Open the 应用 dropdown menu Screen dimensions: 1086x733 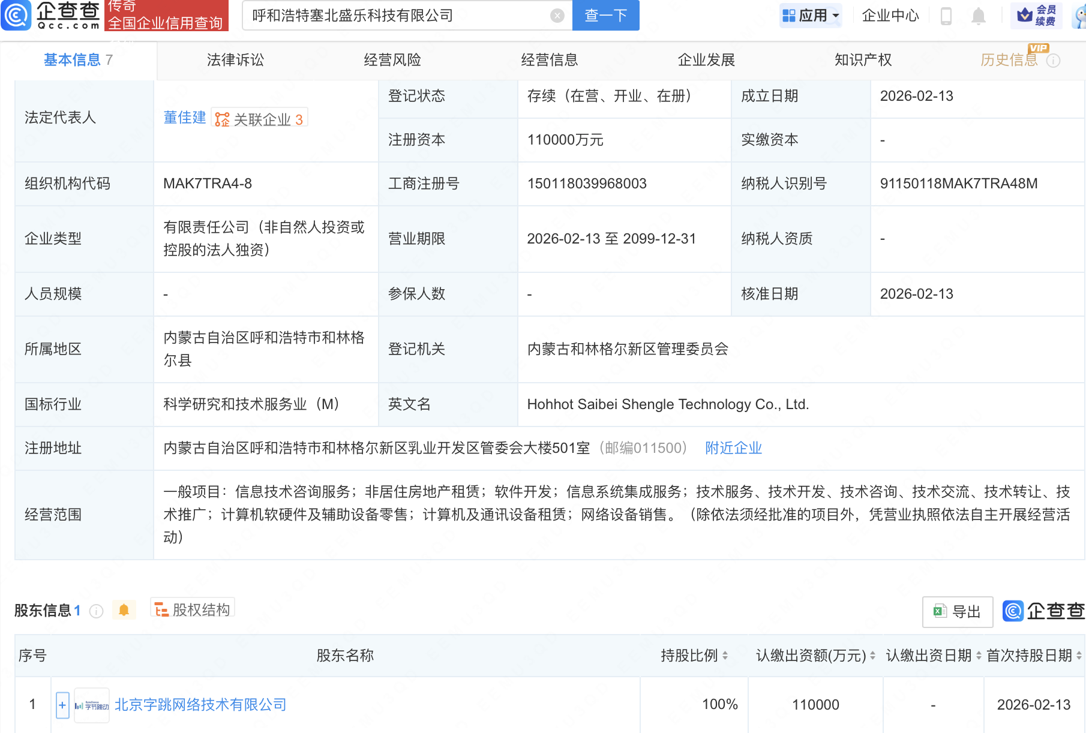pos(811,16)
